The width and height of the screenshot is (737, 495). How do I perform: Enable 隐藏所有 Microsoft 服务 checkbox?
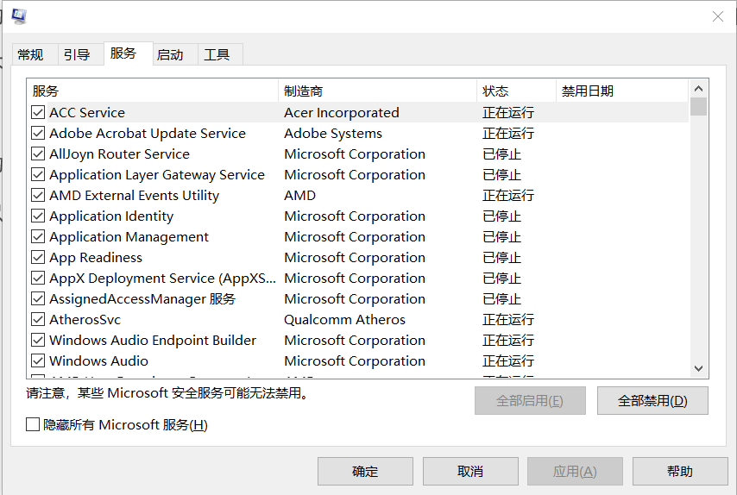pos(33,425)
